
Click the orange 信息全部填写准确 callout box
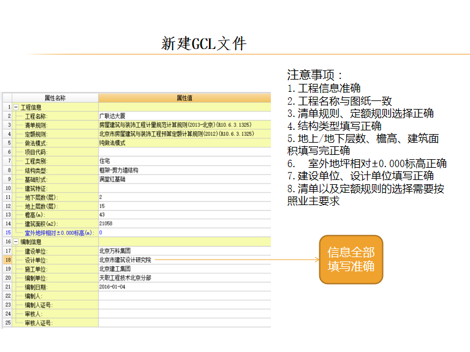click(351, 260)
